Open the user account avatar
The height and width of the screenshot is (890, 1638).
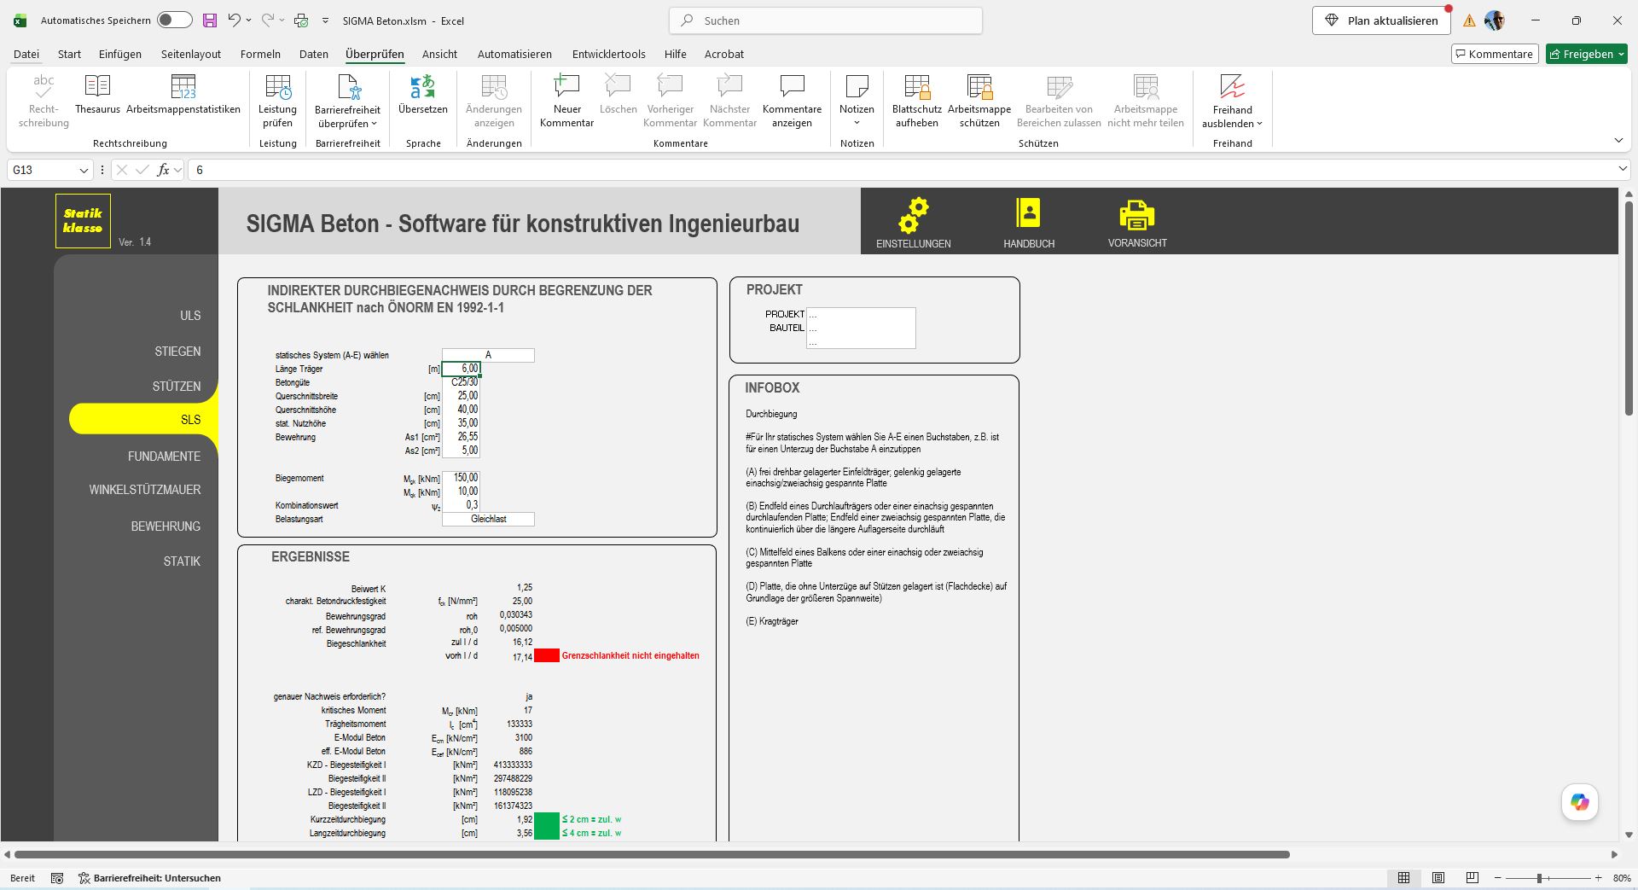[x=1494, y=20]
